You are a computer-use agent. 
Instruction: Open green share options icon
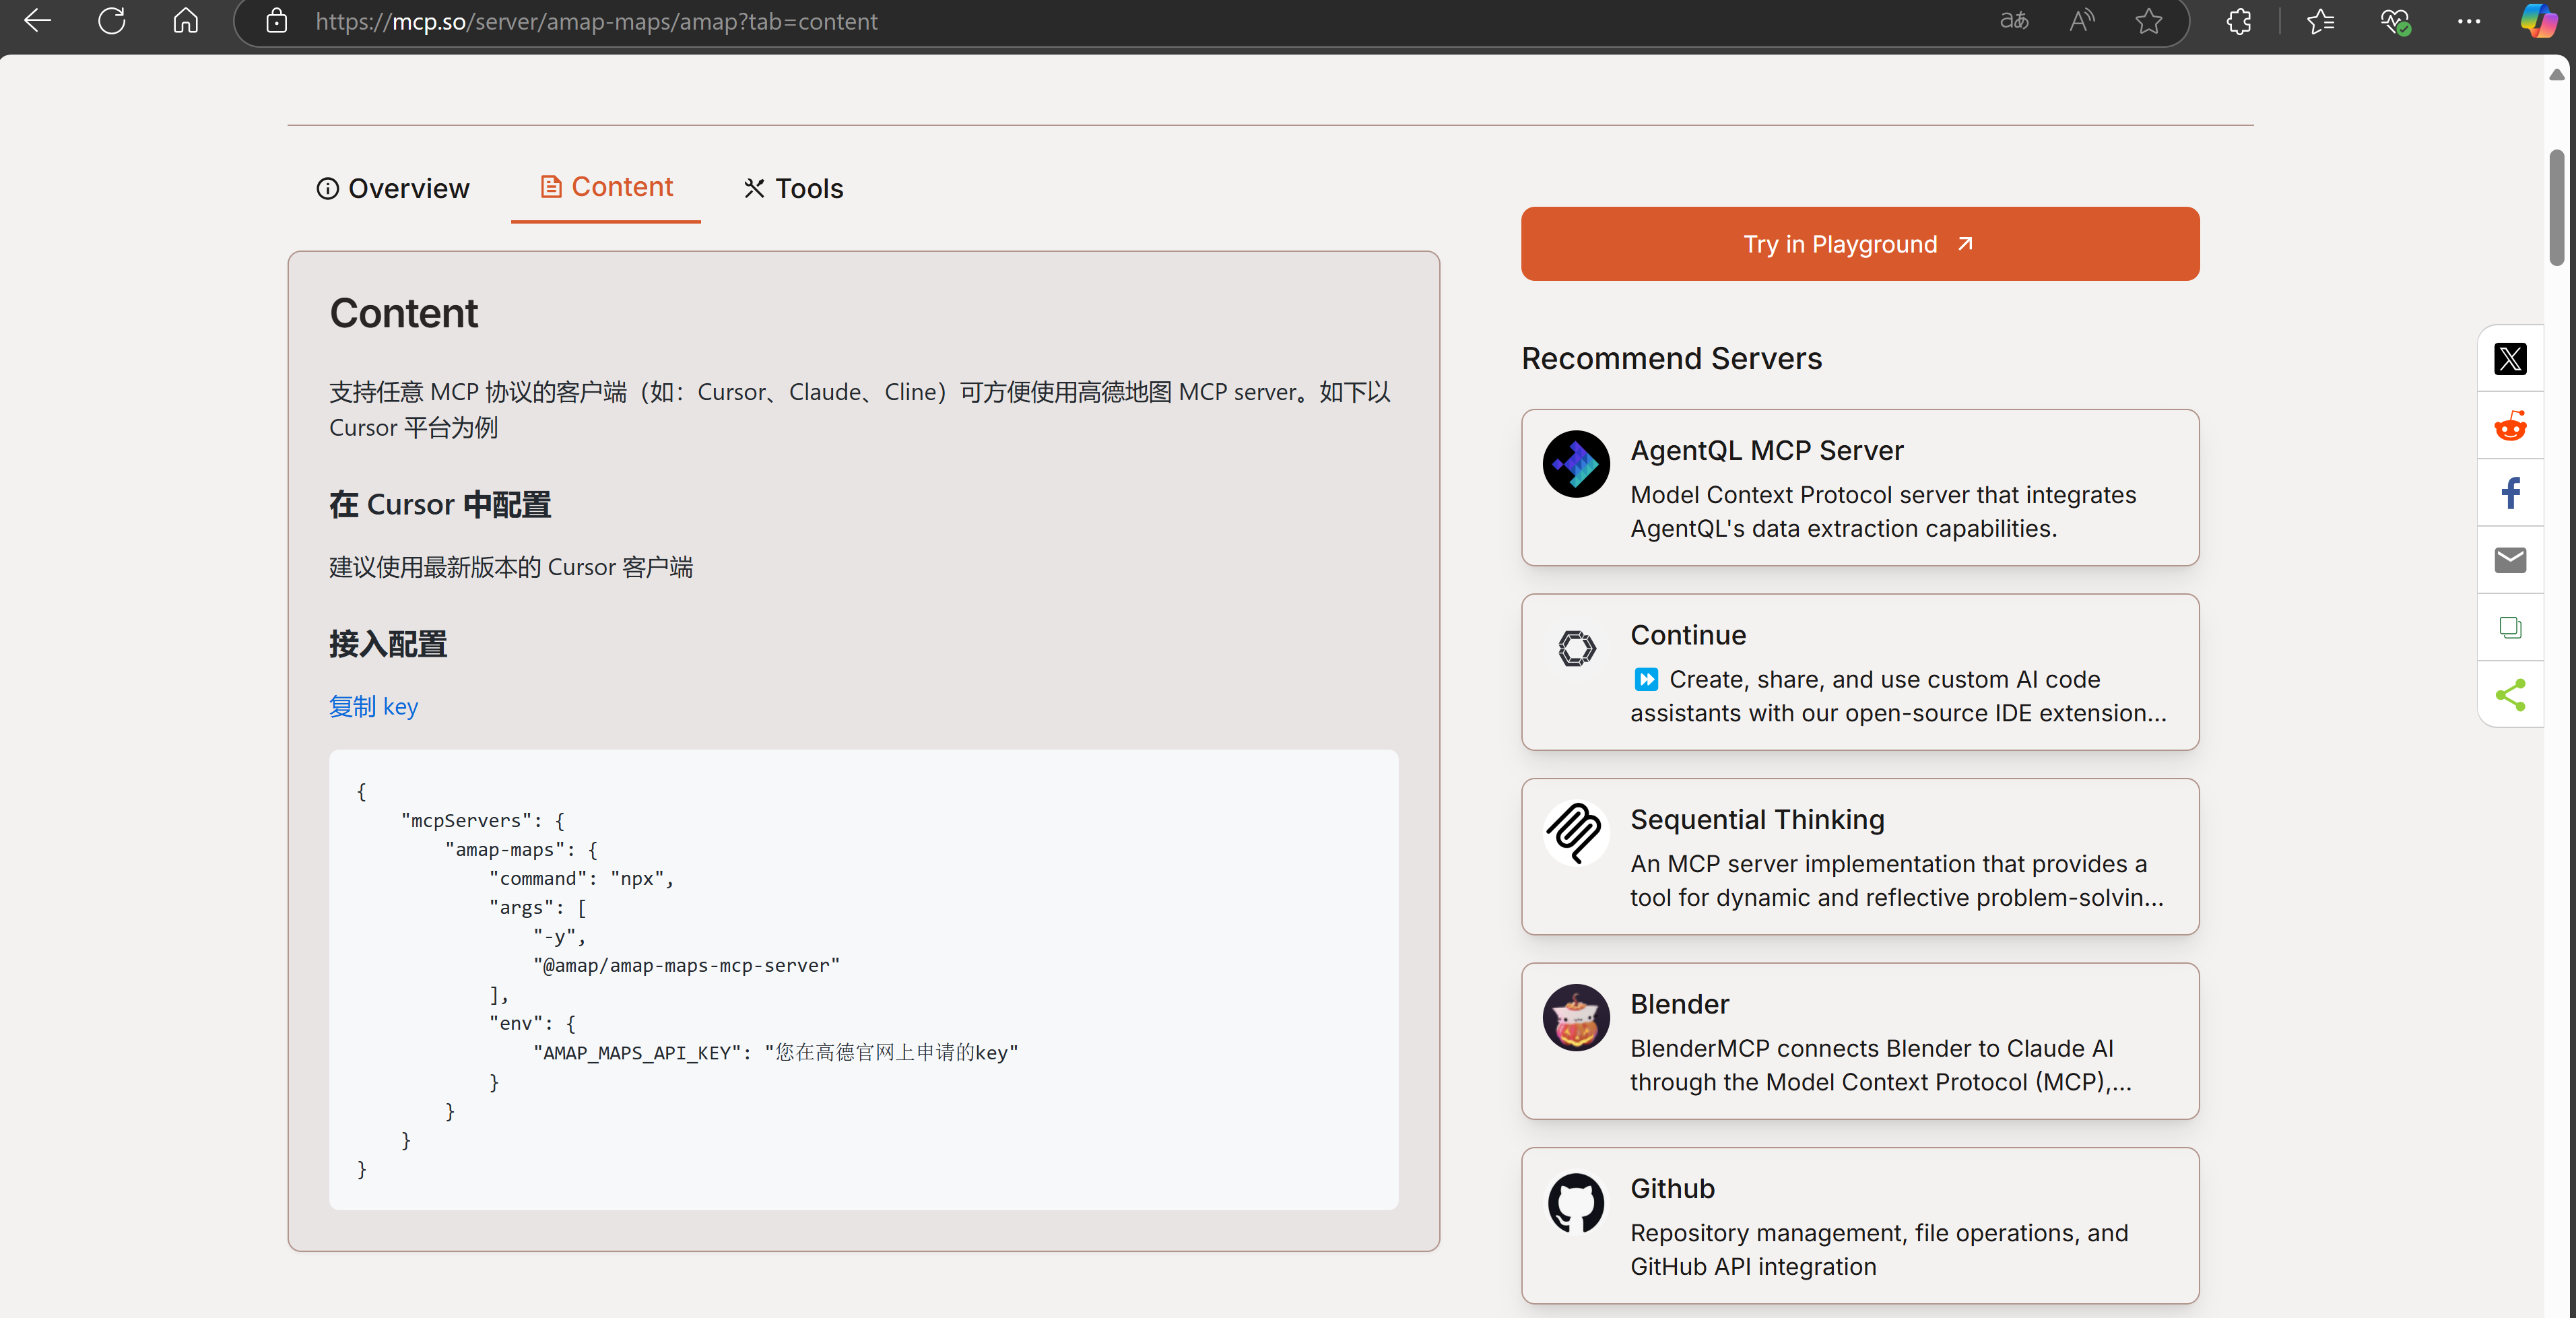2510,694
